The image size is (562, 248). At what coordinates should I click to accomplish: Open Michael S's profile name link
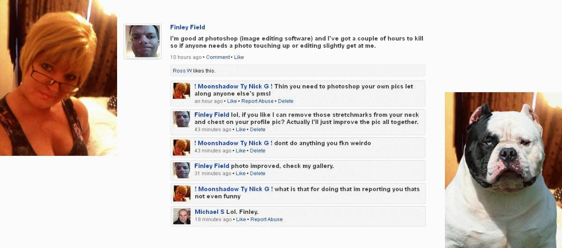(209, 212)
